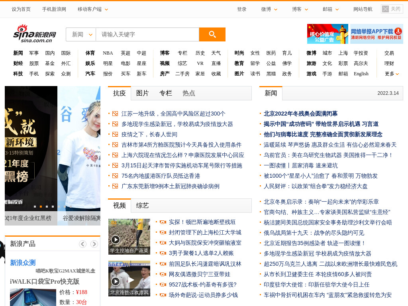
Task: Select the first carousel indicator dot
Action: coord(35,207)
